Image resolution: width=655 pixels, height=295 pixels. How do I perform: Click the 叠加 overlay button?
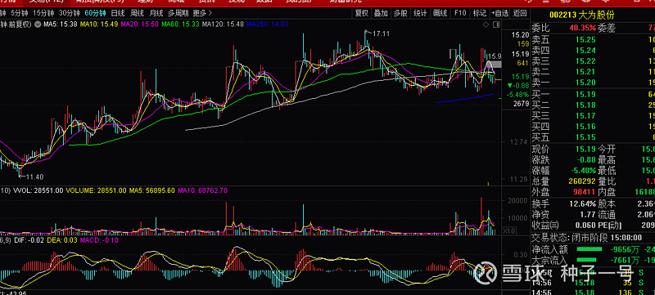tap(381, 13)
